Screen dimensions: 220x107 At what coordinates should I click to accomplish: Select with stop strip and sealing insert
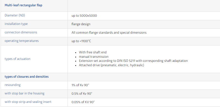28,102
